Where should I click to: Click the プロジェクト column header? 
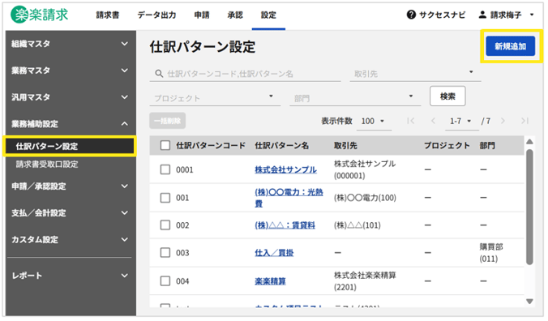[447, 145]
